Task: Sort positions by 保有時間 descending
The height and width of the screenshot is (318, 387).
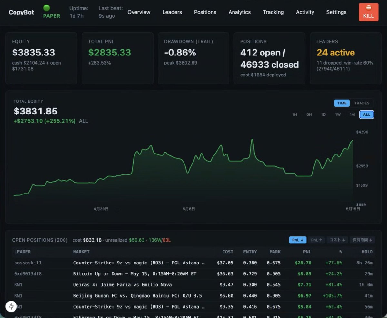Action: click(x=362, y=240)
